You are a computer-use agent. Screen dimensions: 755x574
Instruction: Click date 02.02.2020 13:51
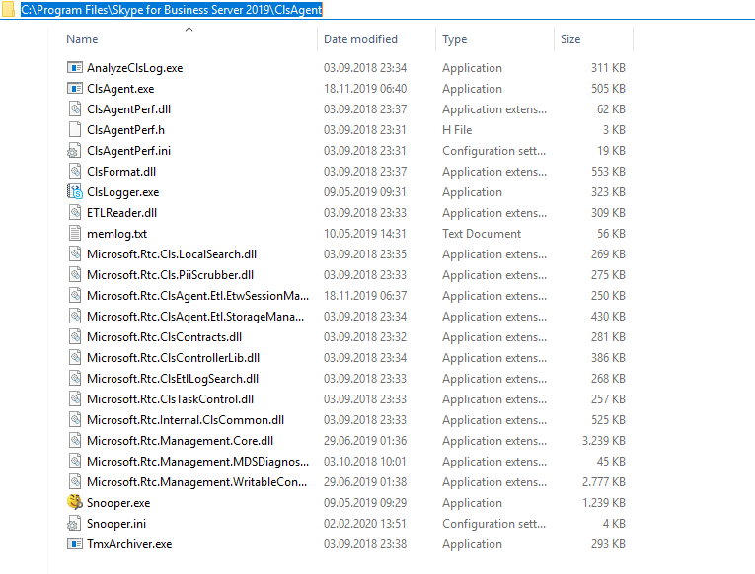365,523
